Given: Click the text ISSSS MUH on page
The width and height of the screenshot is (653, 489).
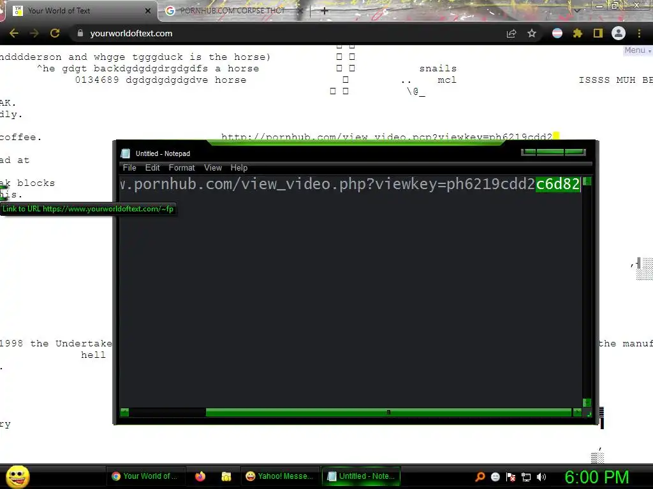Looking at the screenshot, I should [607, 80].
